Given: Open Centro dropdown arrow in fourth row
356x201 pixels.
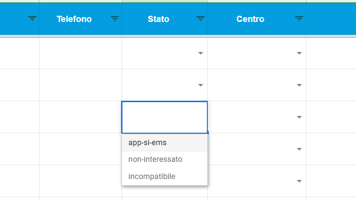Looking at the screenshot, I should [x=299, y=149].
